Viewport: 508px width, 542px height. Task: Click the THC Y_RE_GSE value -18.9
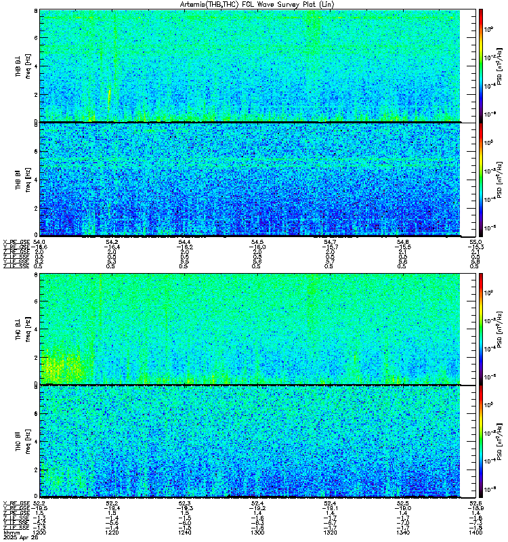475,509
